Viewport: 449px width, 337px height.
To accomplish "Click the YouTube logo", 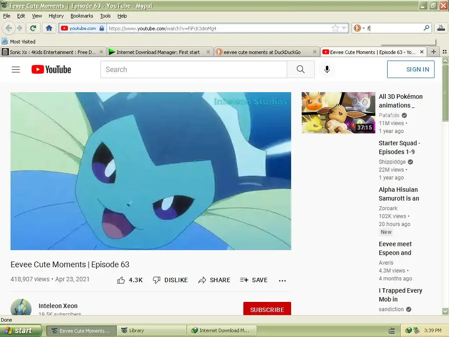I will coord(51,69).
